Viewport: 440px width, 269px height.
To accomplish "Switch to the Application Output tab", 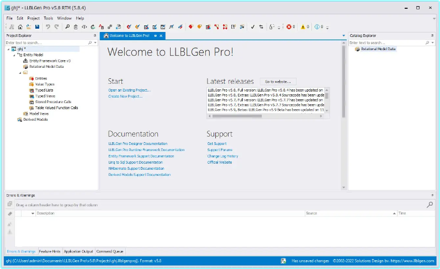I will coord(78,251).
